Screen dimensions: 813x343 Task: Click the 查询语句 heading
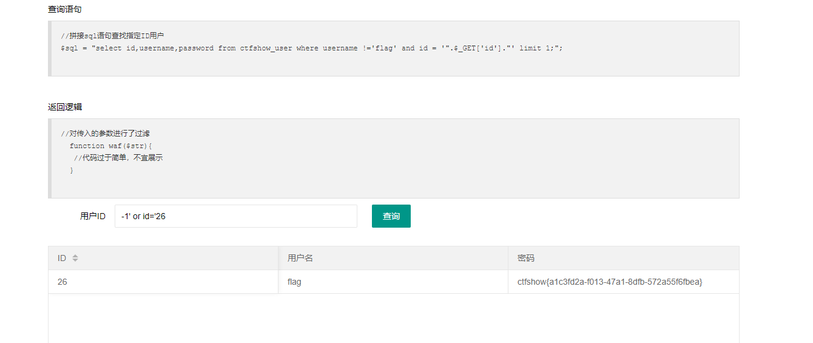65,9
